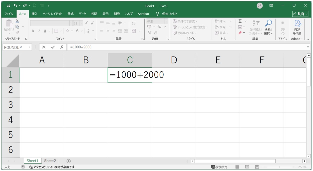
Task: Click the wrap text icon
Action: 134,23
